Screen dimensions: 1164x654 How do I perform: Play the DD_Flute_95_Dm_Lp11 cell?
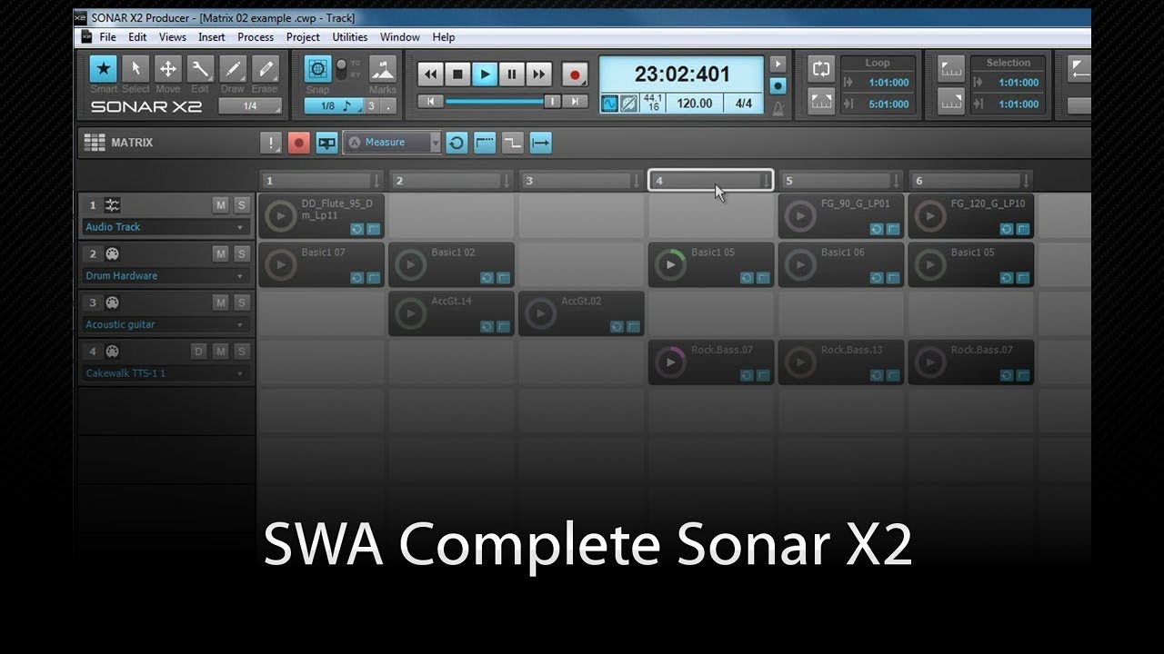[280, 216]
